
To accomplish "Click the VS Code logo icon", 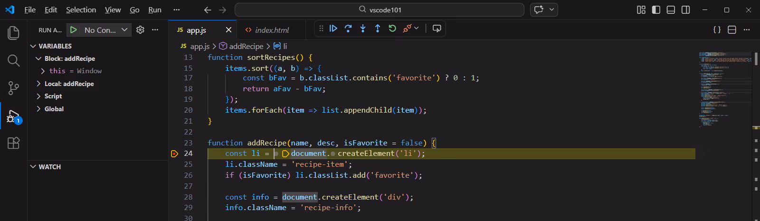I will click(x=9, y=10).
